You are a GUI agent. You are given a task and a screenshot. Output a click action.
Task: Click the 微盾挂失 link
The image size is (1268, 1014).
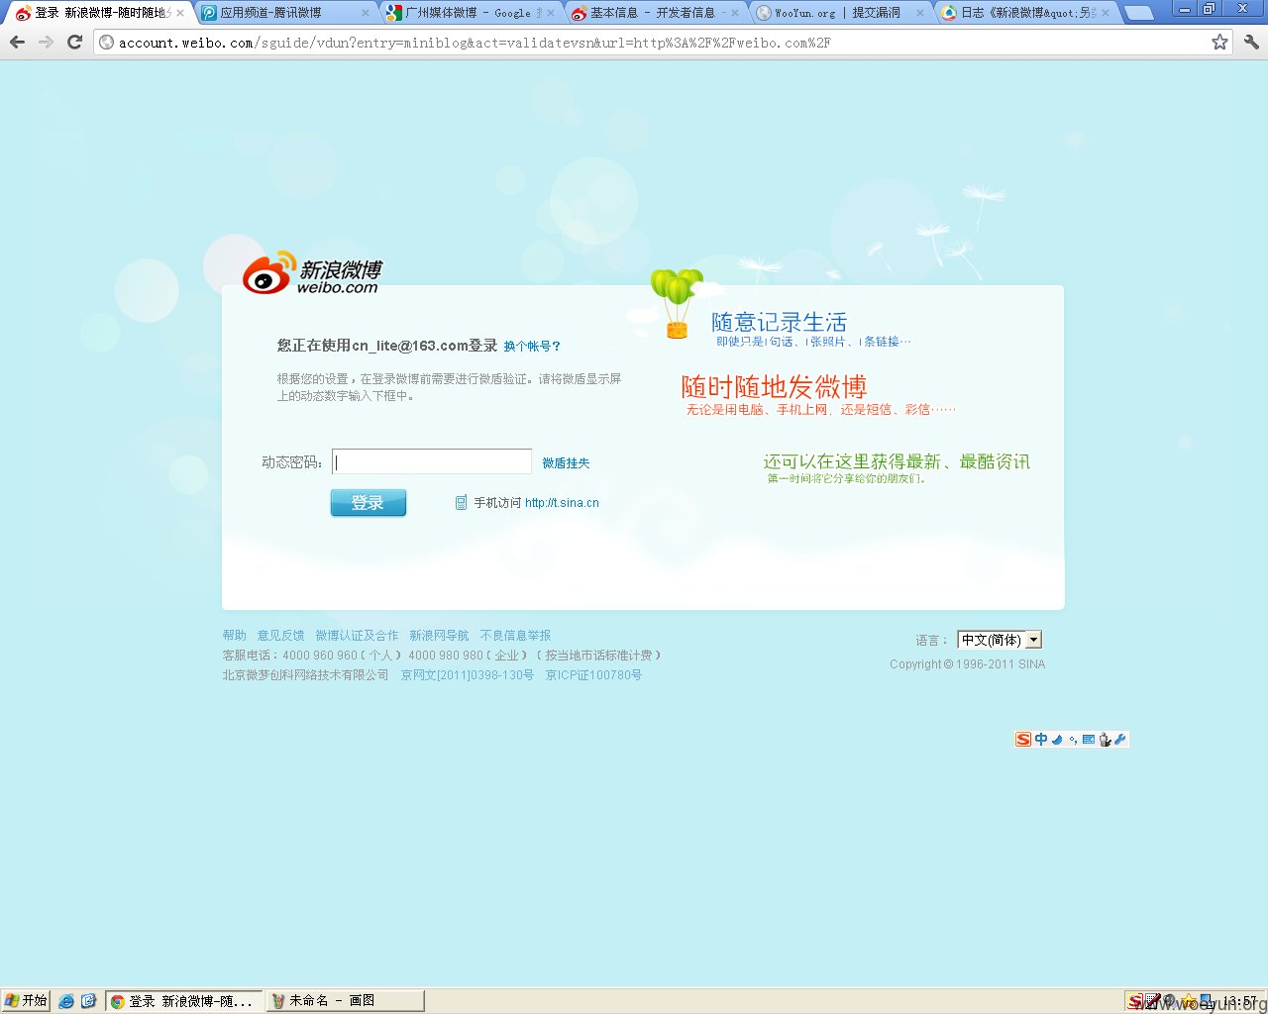tap(566, 463)
